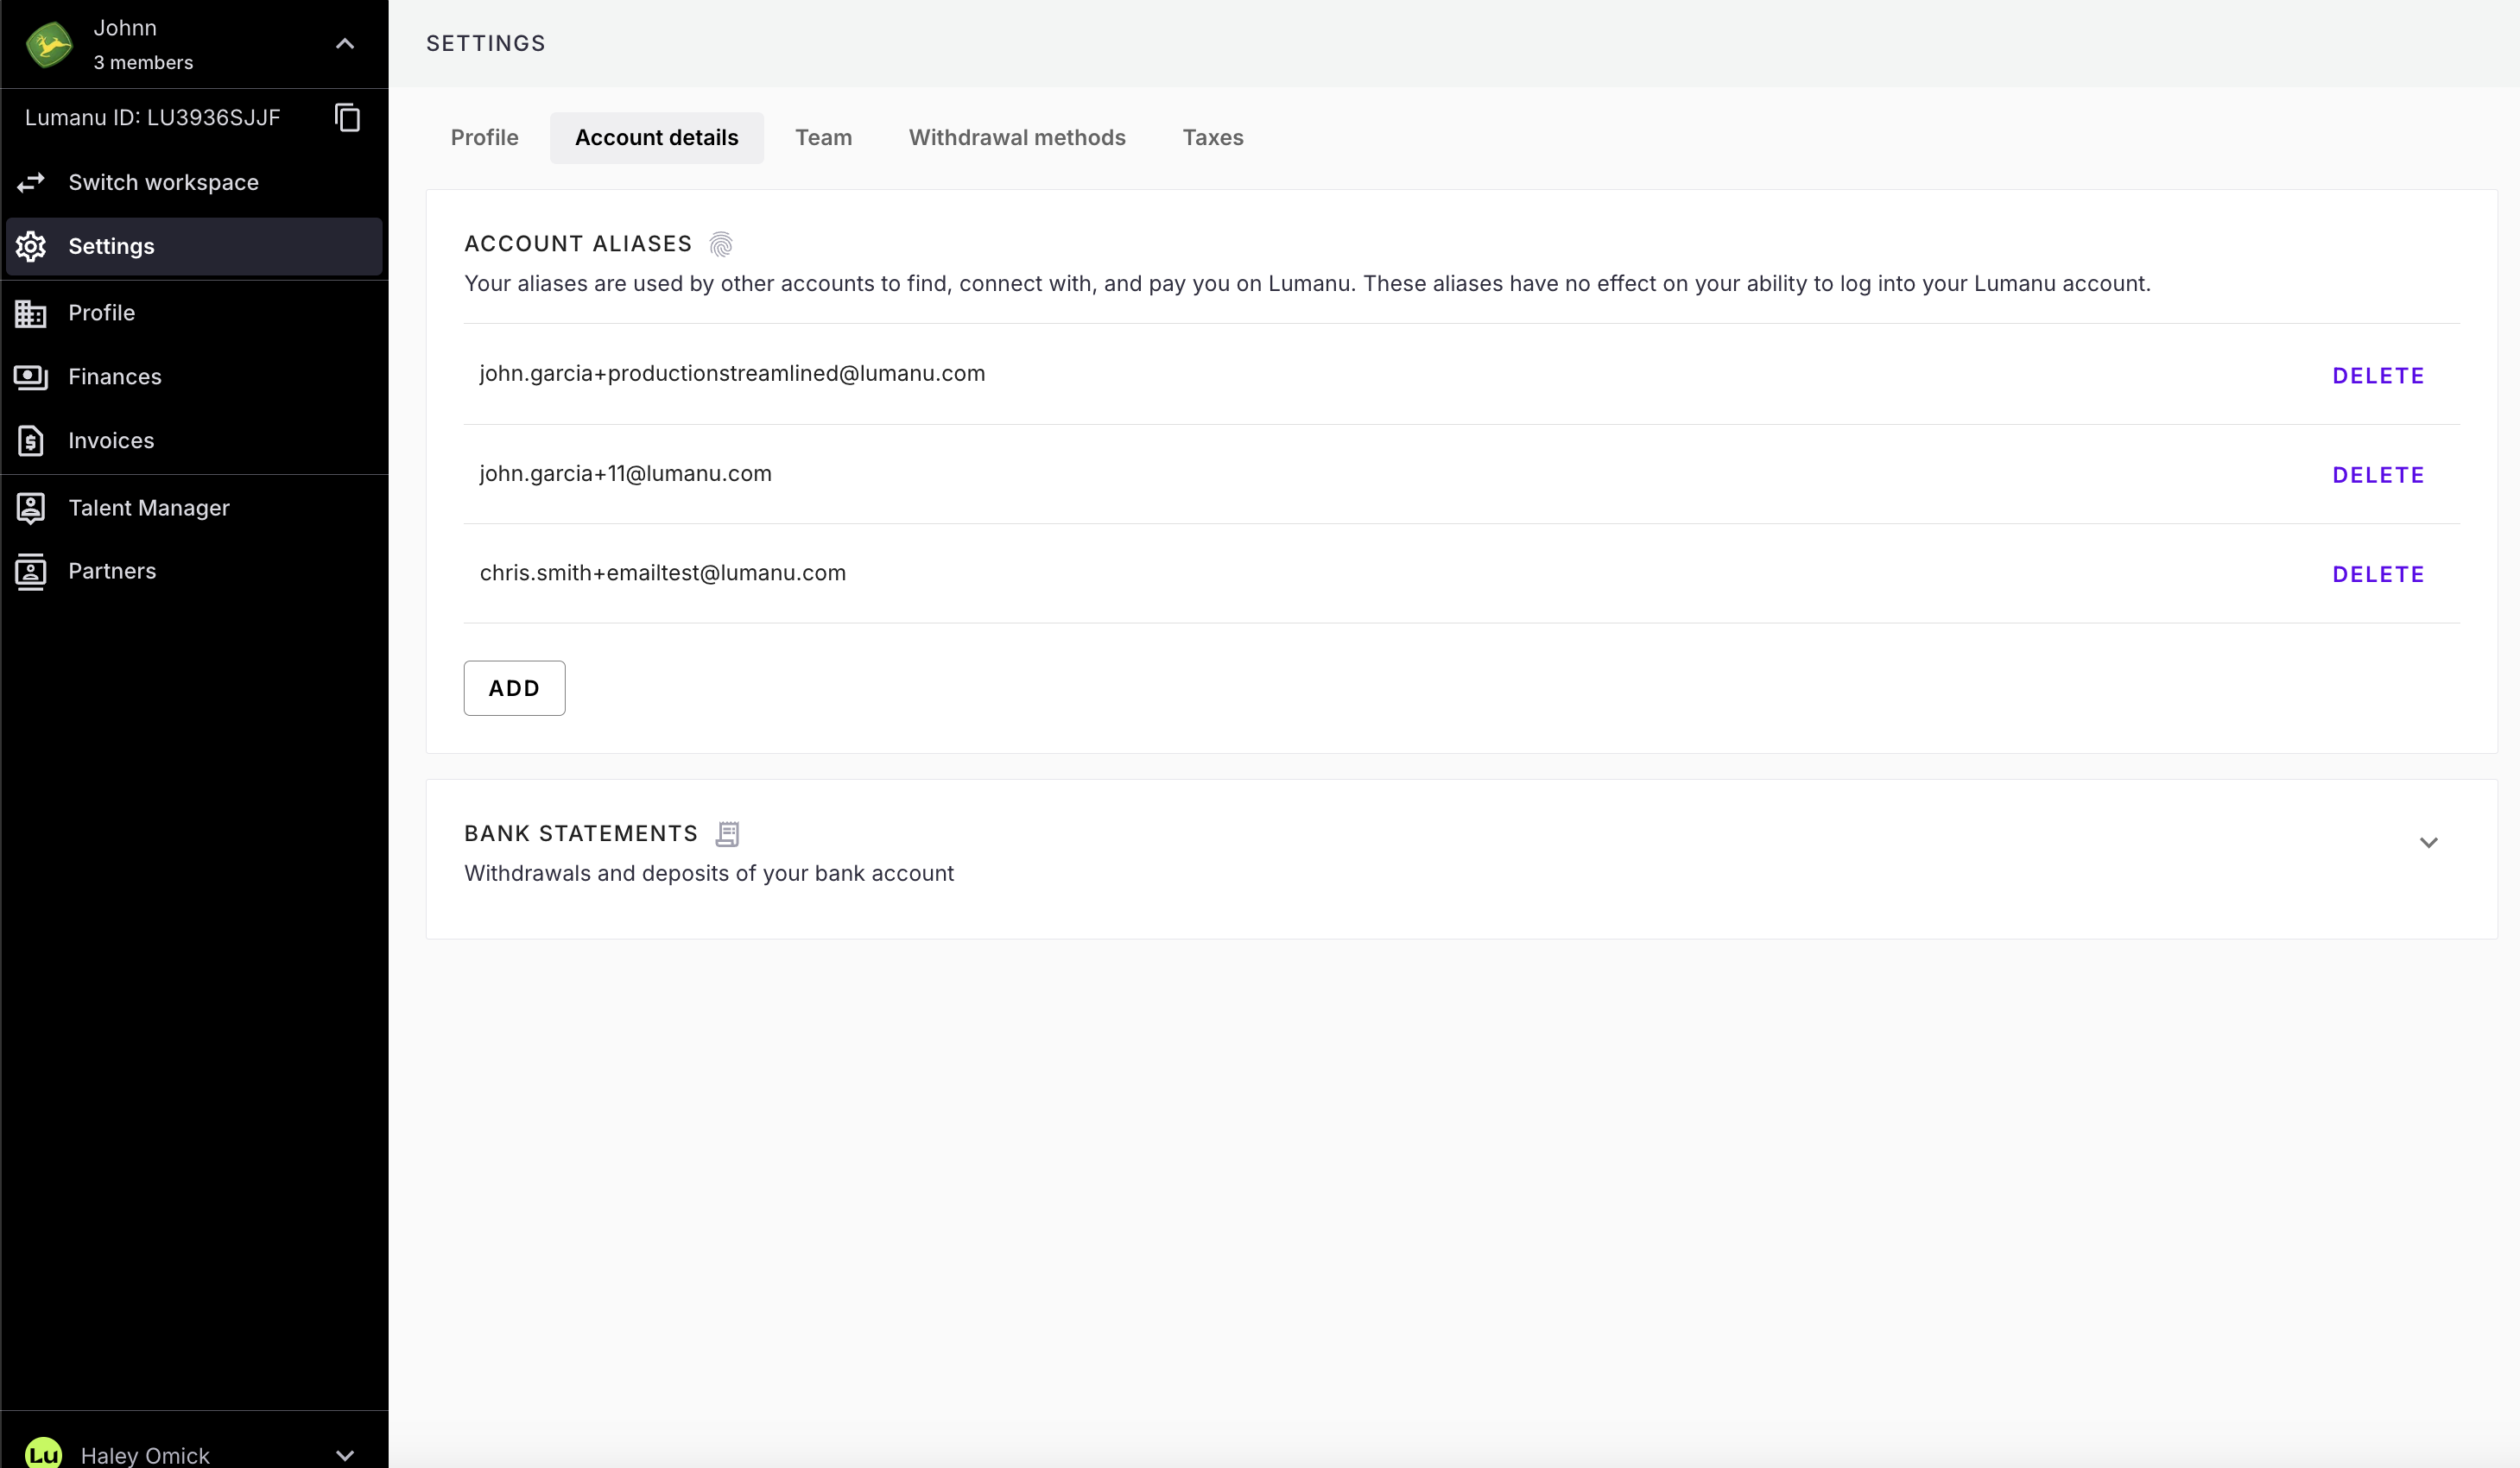Image resolution: width=2520 pixels, height=1468 pixels.
Task: Expand the Bank Statements section
Action: click(x=2428, y=843)
